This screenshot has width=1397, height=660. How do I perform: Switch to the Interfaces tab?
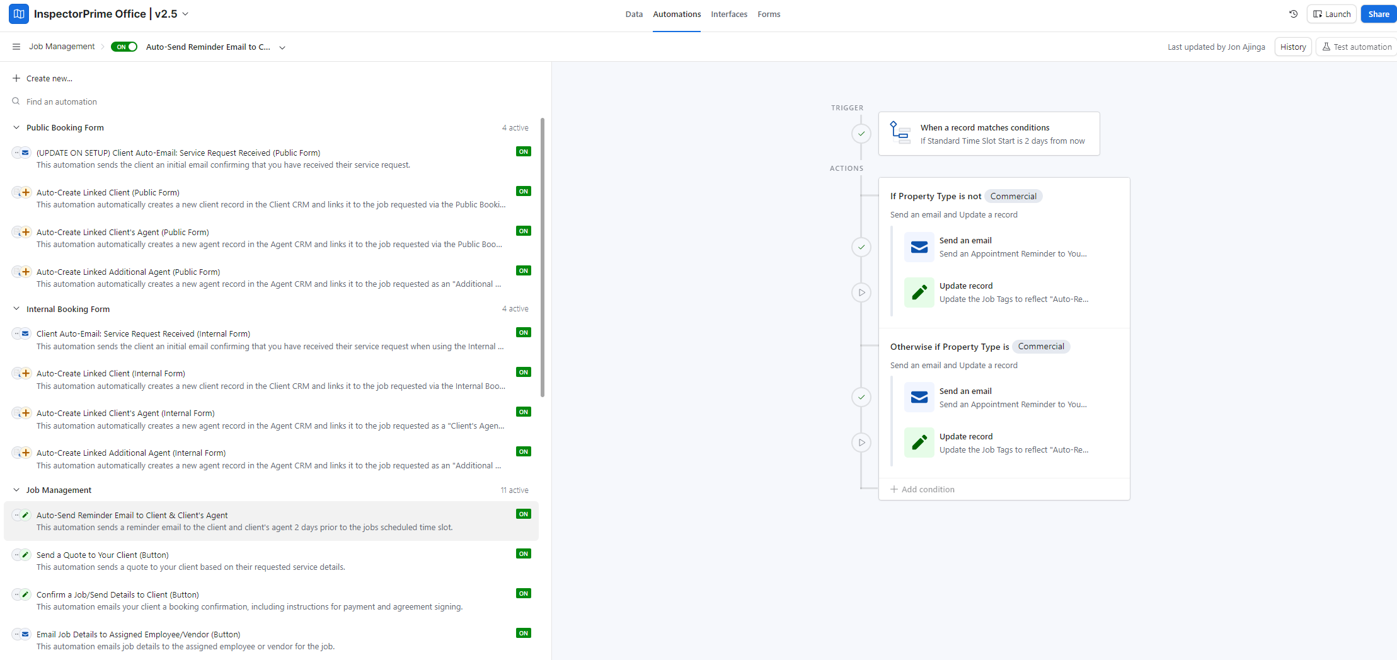[728, 14]
